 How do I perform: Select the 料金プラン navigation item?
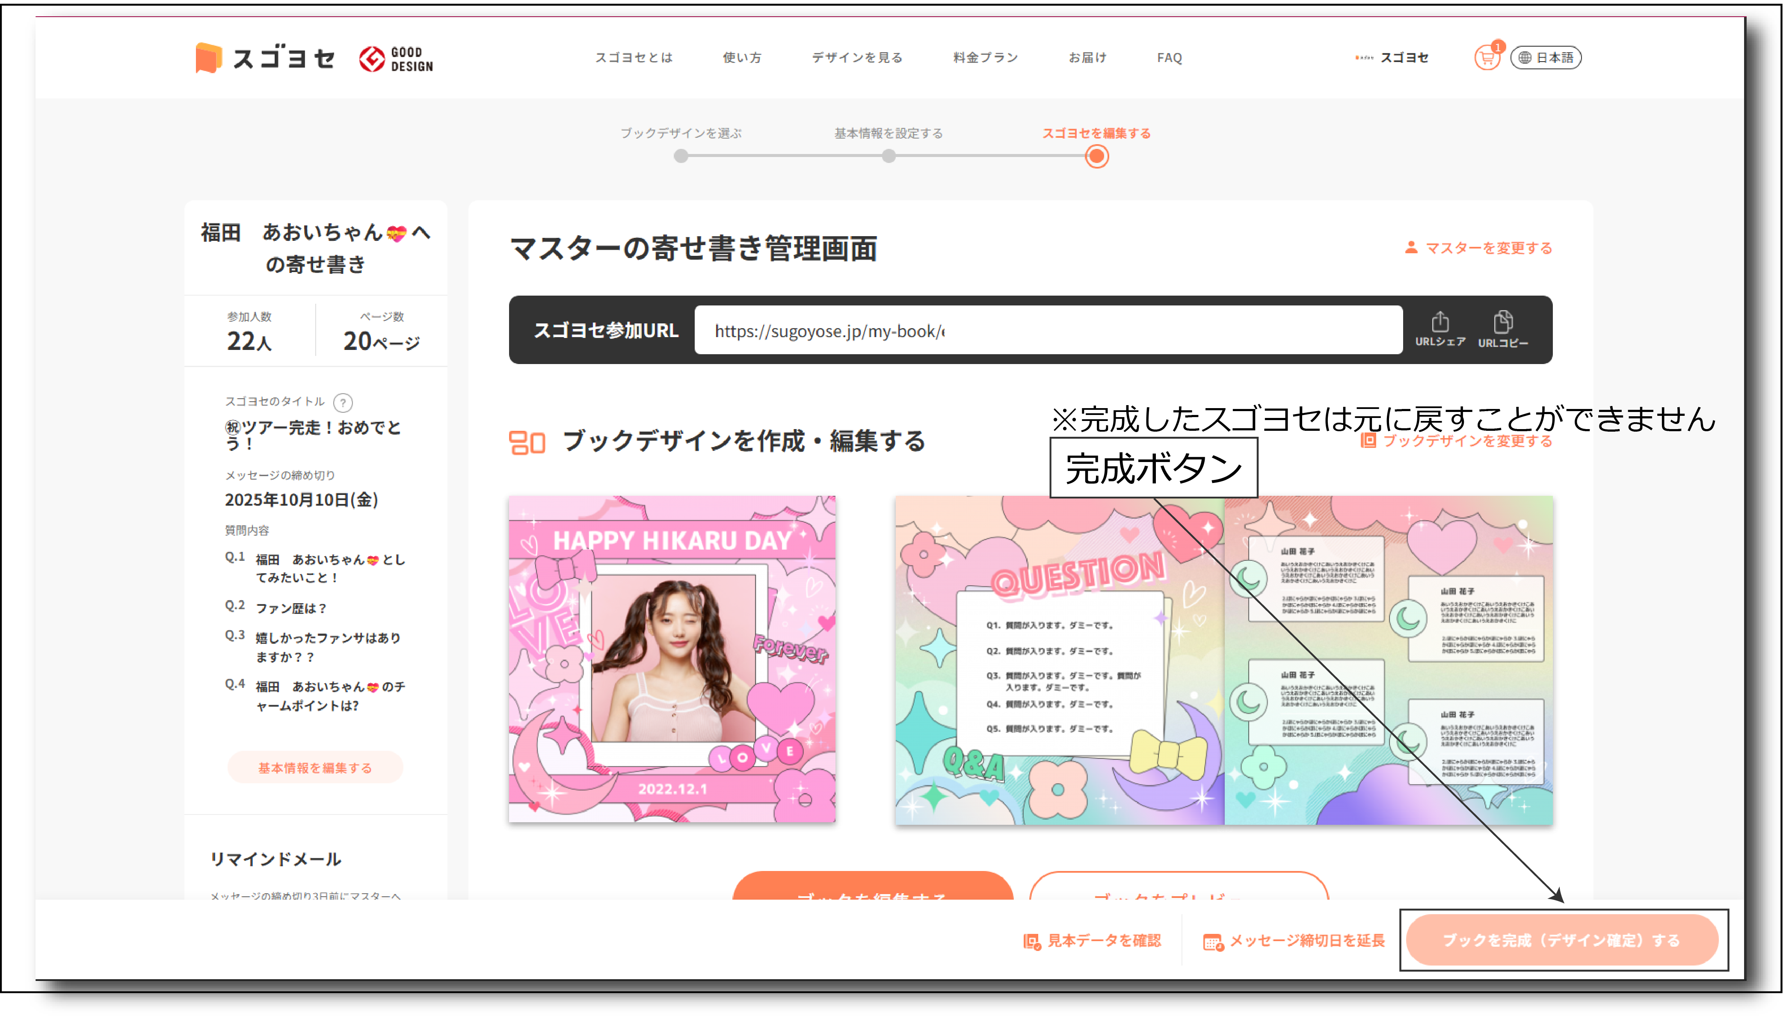point(985,58)
